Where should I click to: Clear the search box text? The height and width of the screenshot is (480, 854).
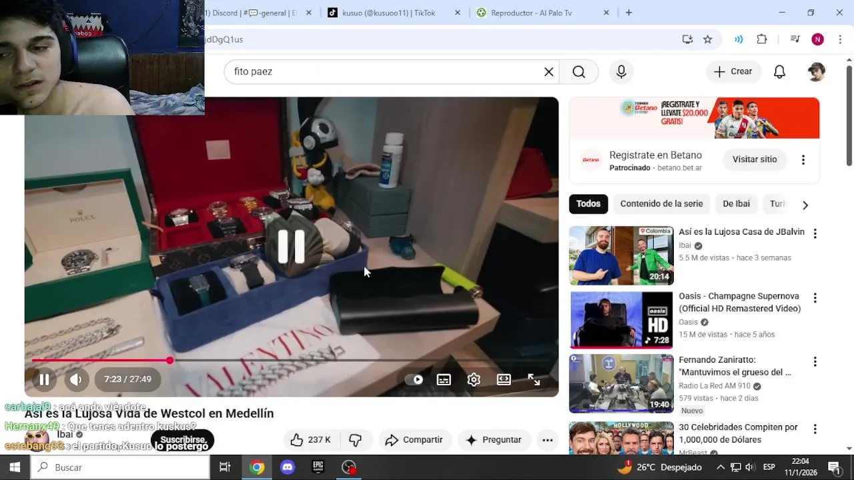click(x=548, y=71)
